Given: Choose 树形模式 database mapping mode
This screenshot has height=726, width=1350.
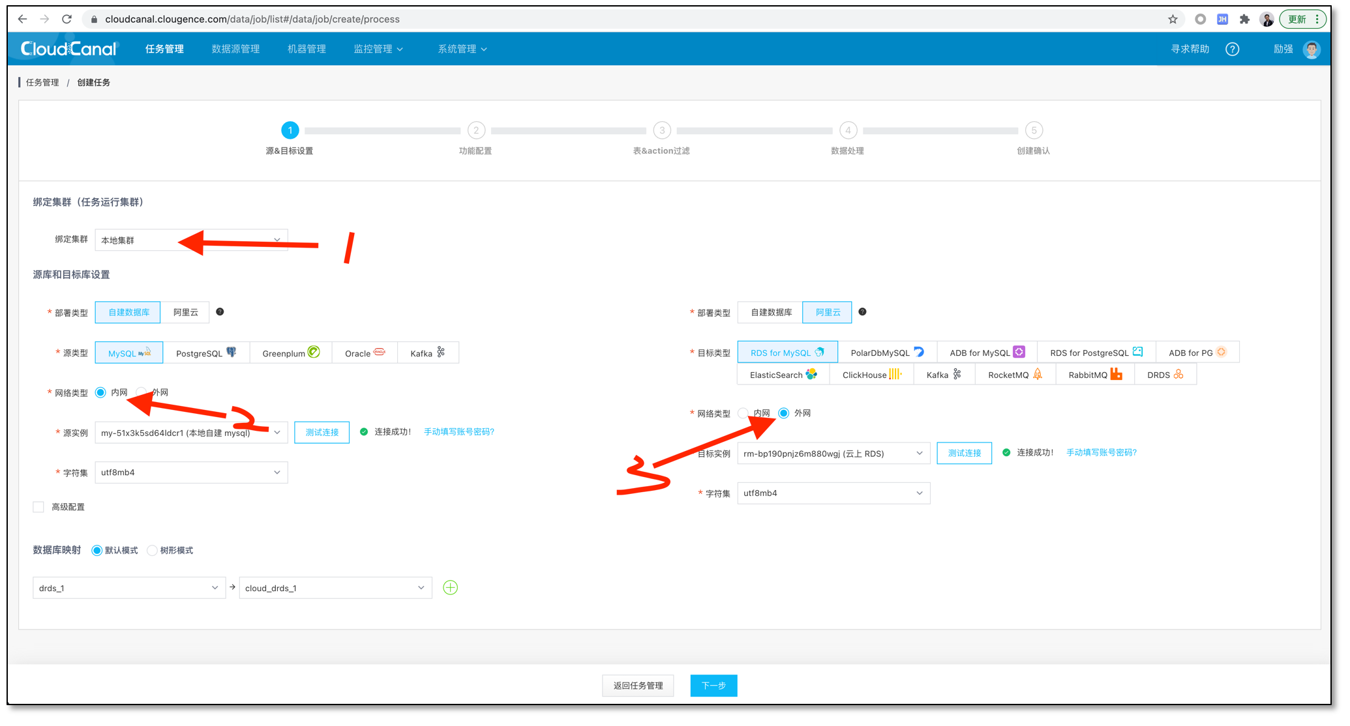Looking at the screenshot, I should [152, 551].
